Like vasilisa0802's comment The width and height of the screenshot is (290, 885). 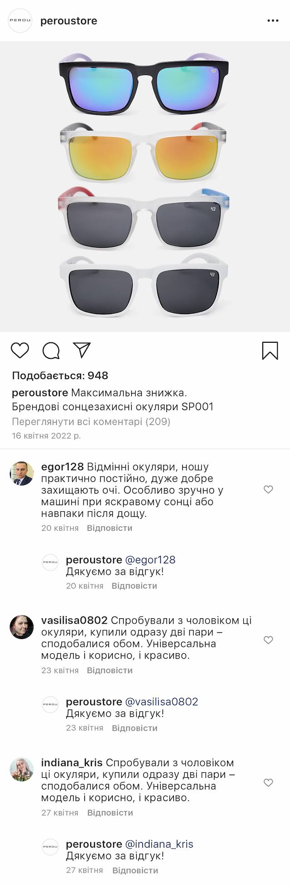point(268,640)
